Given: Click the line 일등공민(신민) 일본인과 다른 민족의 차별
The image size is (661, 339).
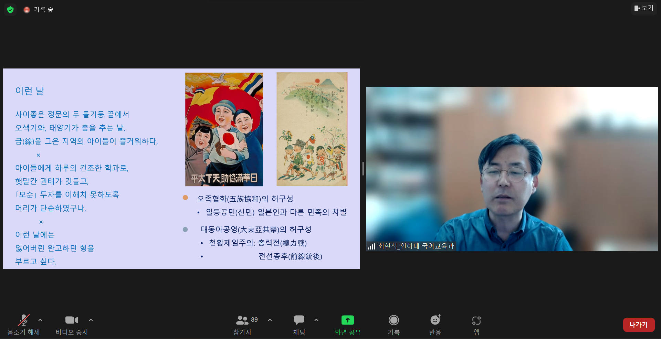Looking at the screenshot, I should click(x=276, y=212).
